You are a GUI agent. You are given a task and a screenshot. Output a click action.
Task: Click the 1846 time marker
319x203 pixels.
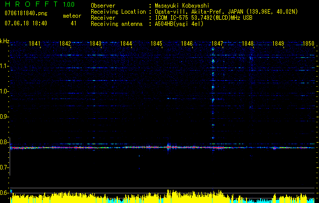coord(187,44)
